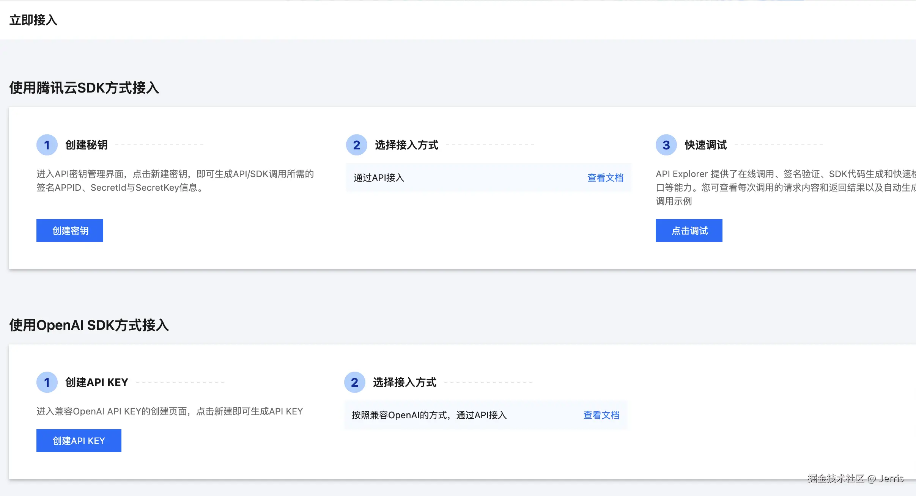Click step 2 circle in OpenAI SDK section
Image resolution: width=916 pixels, height=496 pixels.
(354, 382)
